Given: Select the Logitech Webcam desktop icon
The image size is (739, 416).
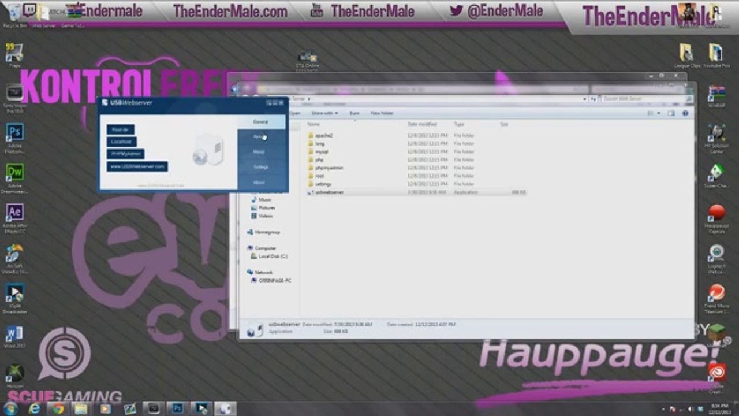Looking at the screenshot, I should pyautogui.click(x=716, y=259).
